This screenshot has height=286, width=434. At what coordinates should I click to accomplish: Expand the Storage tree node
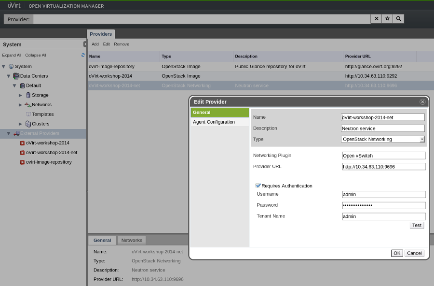tap(20, 95)
